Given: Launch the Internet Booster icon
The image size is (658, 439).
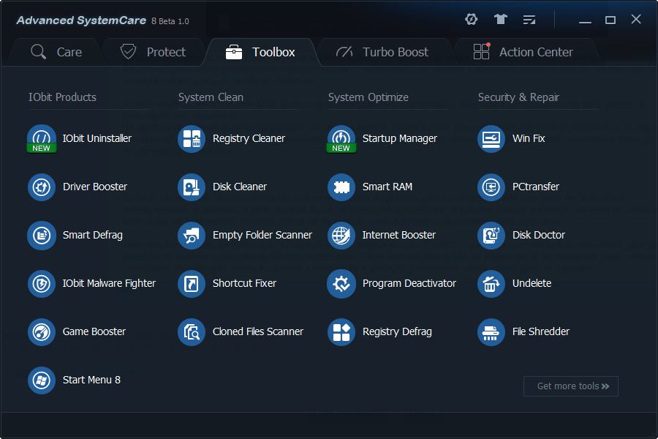Looking at the screenshot, I should pos(341,236).
